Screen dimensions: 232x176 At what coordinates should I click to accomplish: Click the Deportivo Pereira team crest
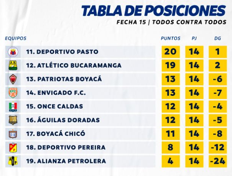(13, 147)
